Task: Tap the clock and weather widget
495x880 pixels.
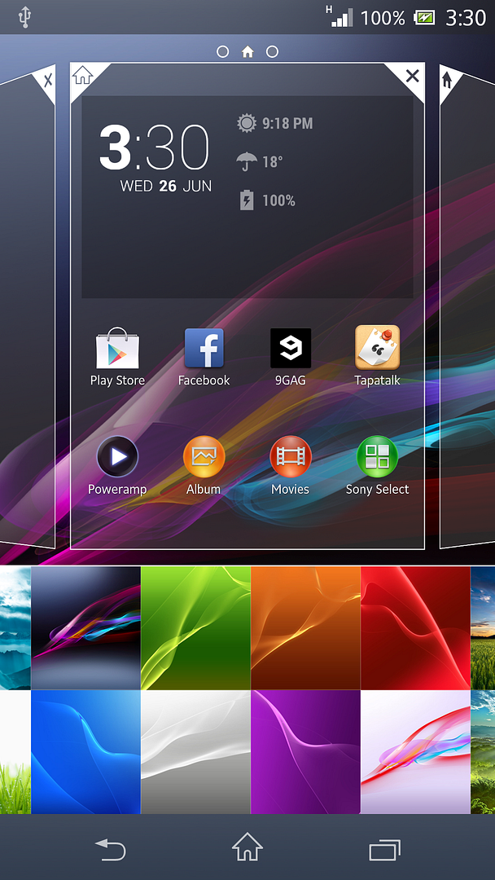Action: tap(247, 196)
